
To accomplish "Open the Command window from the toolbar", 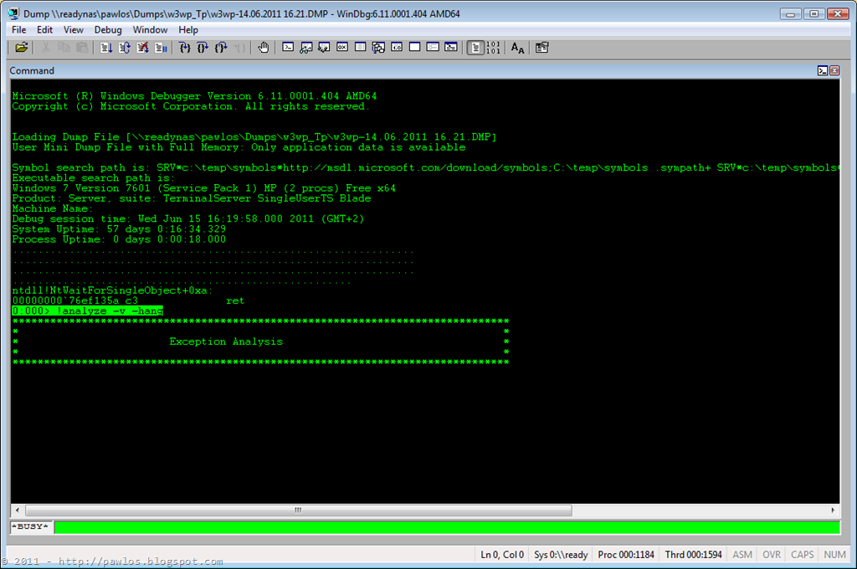I will (x=288, y=48).
